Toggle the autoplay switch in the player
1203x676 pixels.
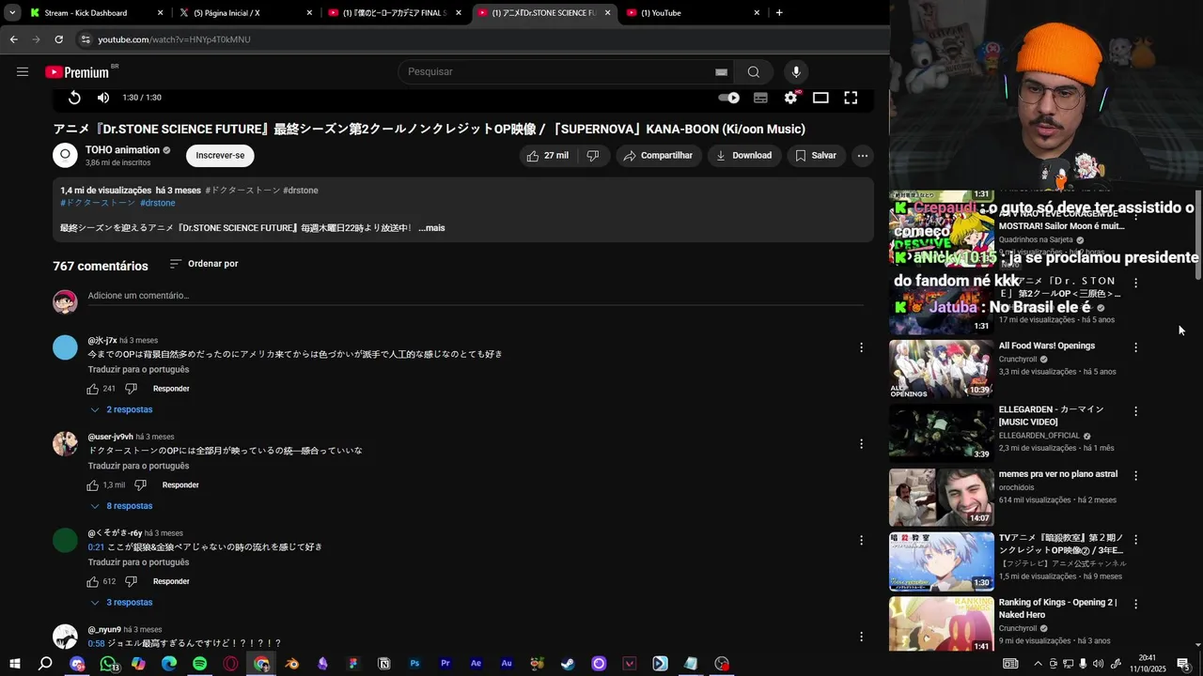point(729,98)
